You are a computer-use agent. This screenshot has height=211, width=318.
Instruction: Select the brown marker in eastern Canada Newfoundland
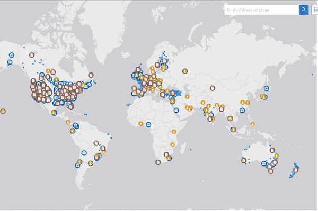coord(91,75)
